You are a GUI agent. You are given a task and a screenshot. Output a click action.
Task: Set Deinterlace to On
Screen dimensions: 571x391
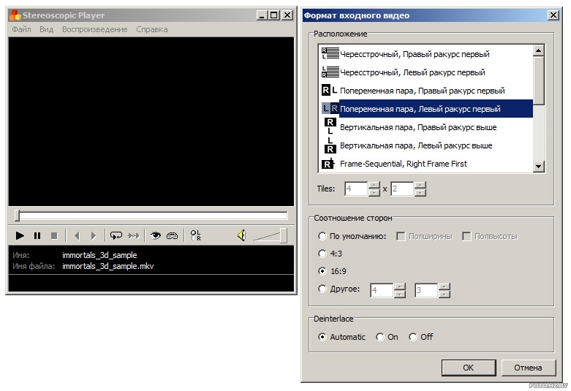pyautogui.click(x=387, y=337)
